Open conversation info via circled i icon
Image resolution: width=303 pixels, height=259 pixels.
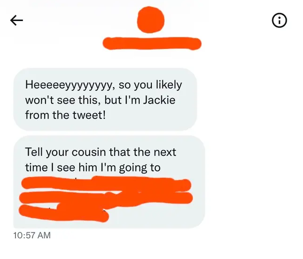click(x=279, y=20)
